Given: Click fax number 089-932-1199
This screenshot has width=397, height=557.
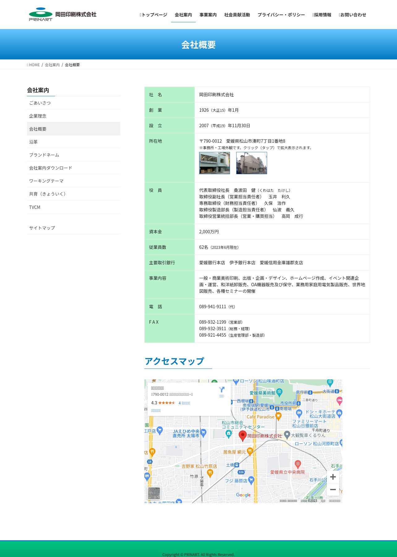Looking at the screenshot, I should click(x=213, y=322).
